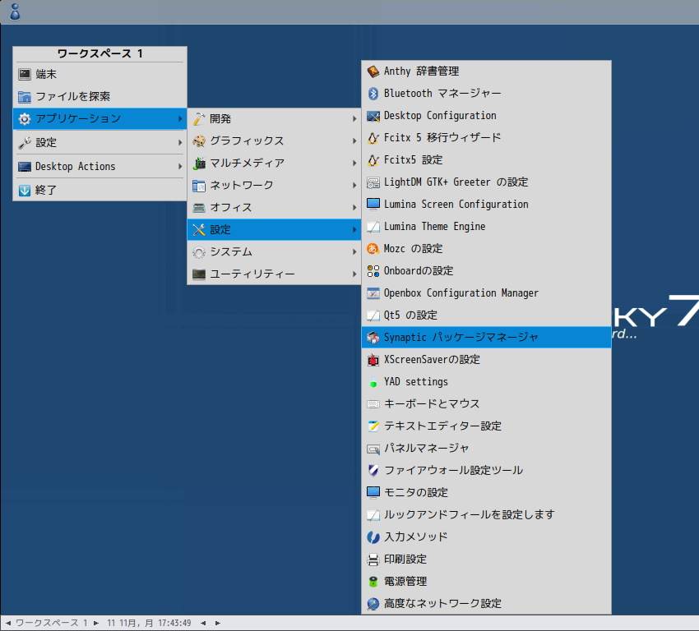The width and height of the screenshot is (699, 631).
Task: Click the ルックアンドフィール settings icon
Action: [x=373, y=515]
